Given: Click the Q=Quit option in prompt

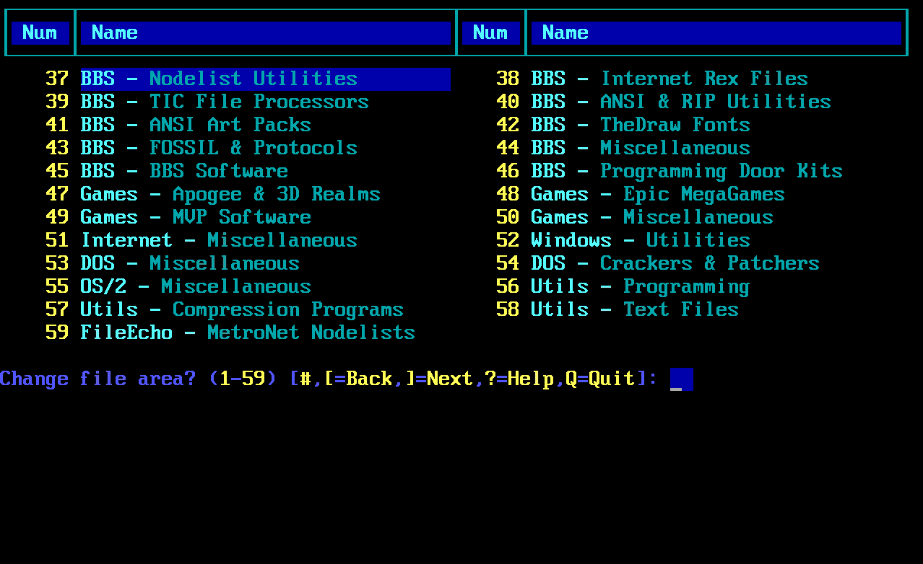Looking at the screenshot, I should pos(601,379).
